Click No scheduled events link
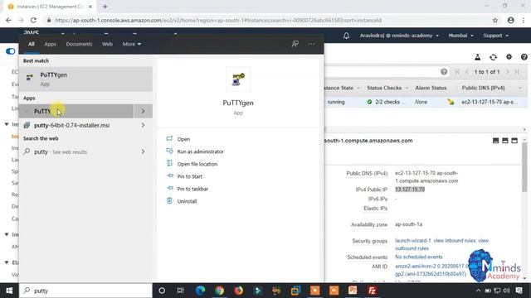531x298 pixels. 418,257
